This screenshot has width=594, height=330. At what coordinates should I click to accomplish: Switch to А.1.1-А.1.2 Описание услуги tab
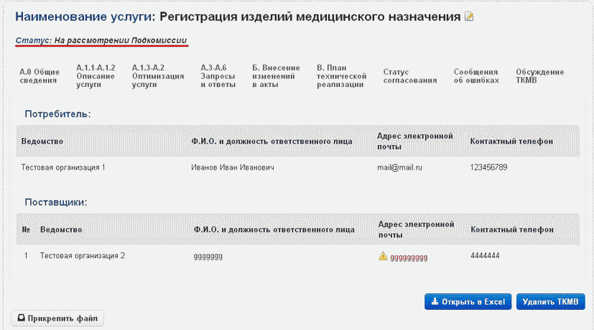click(x=96, y=76)
